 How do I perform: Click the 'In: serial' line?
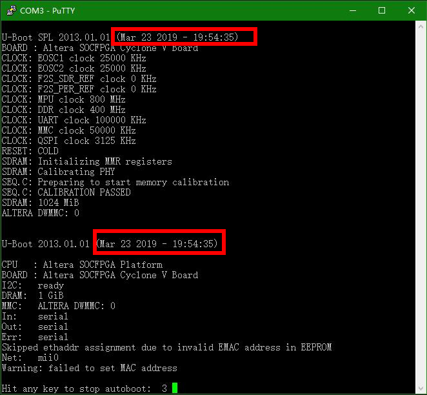coord(35,316)
